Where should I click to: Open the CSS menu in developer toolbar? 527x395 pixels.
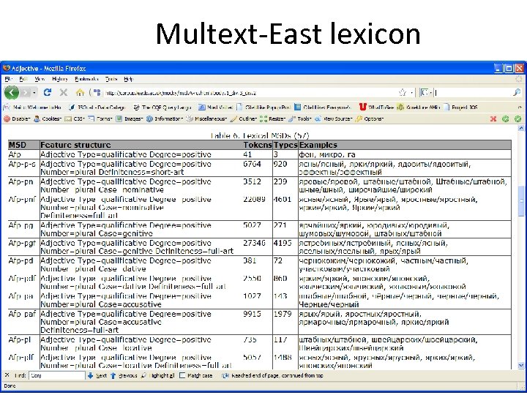tap(75, 119)
